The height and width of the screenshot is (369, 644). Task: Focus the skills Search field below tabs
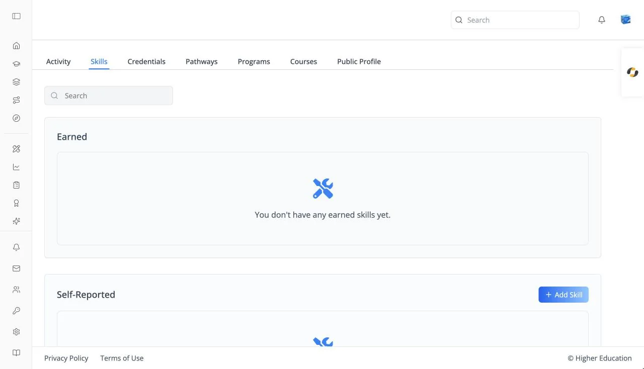pyautogui.click(x=109, y=96)
